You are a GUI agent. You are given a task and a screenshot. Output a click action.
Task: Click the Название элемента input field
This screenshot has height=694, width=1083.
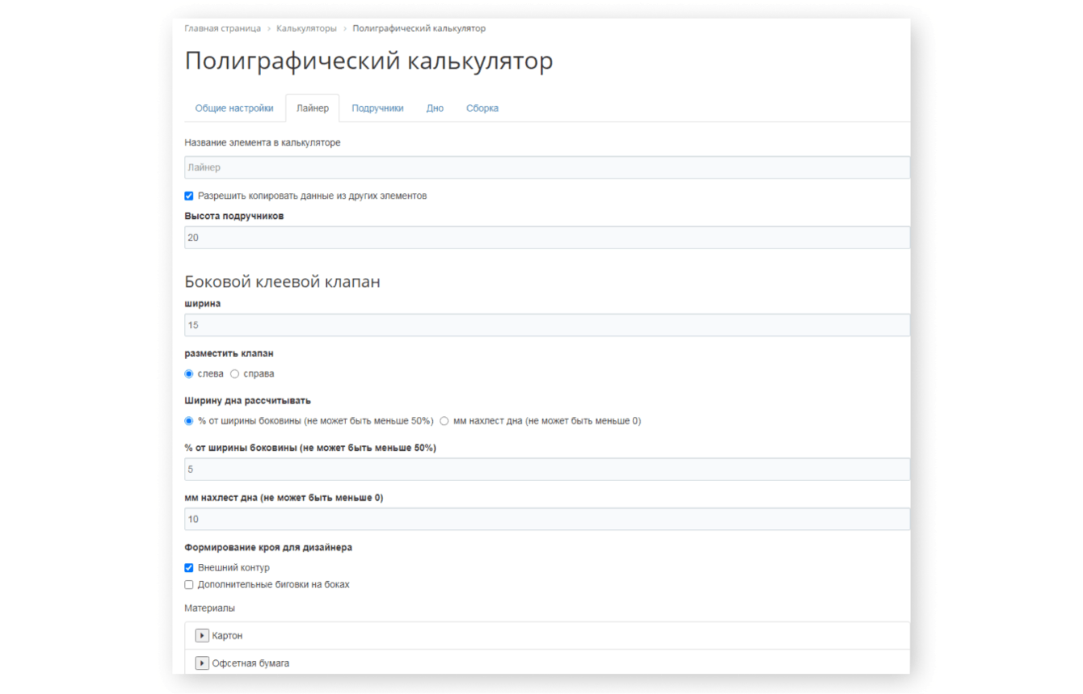(546, 167)
